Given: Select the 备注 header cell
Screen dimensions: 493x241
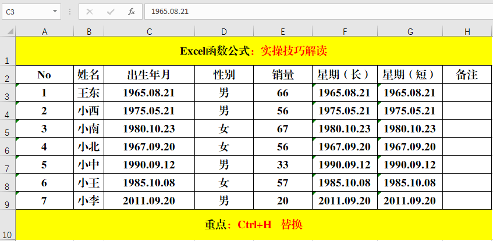Looking at the screenshot, I should click(467, 74).
